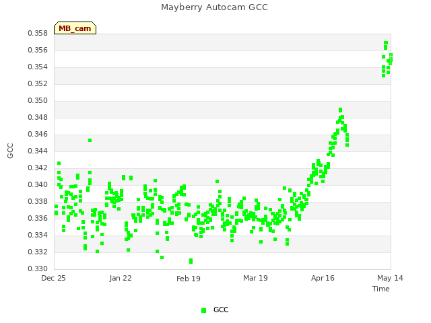The image size is (431, 323).
Task: Click the Dec 25 x-axis label
Action: click(x=53, y=278)
